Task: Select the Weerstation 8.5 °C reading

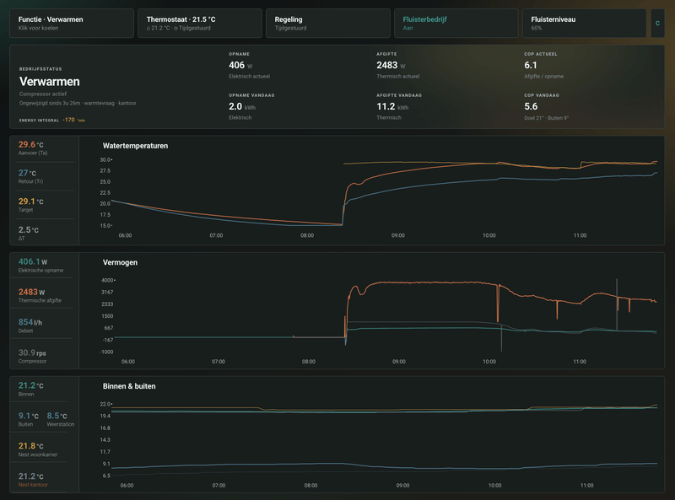Action: click(60, 420)
